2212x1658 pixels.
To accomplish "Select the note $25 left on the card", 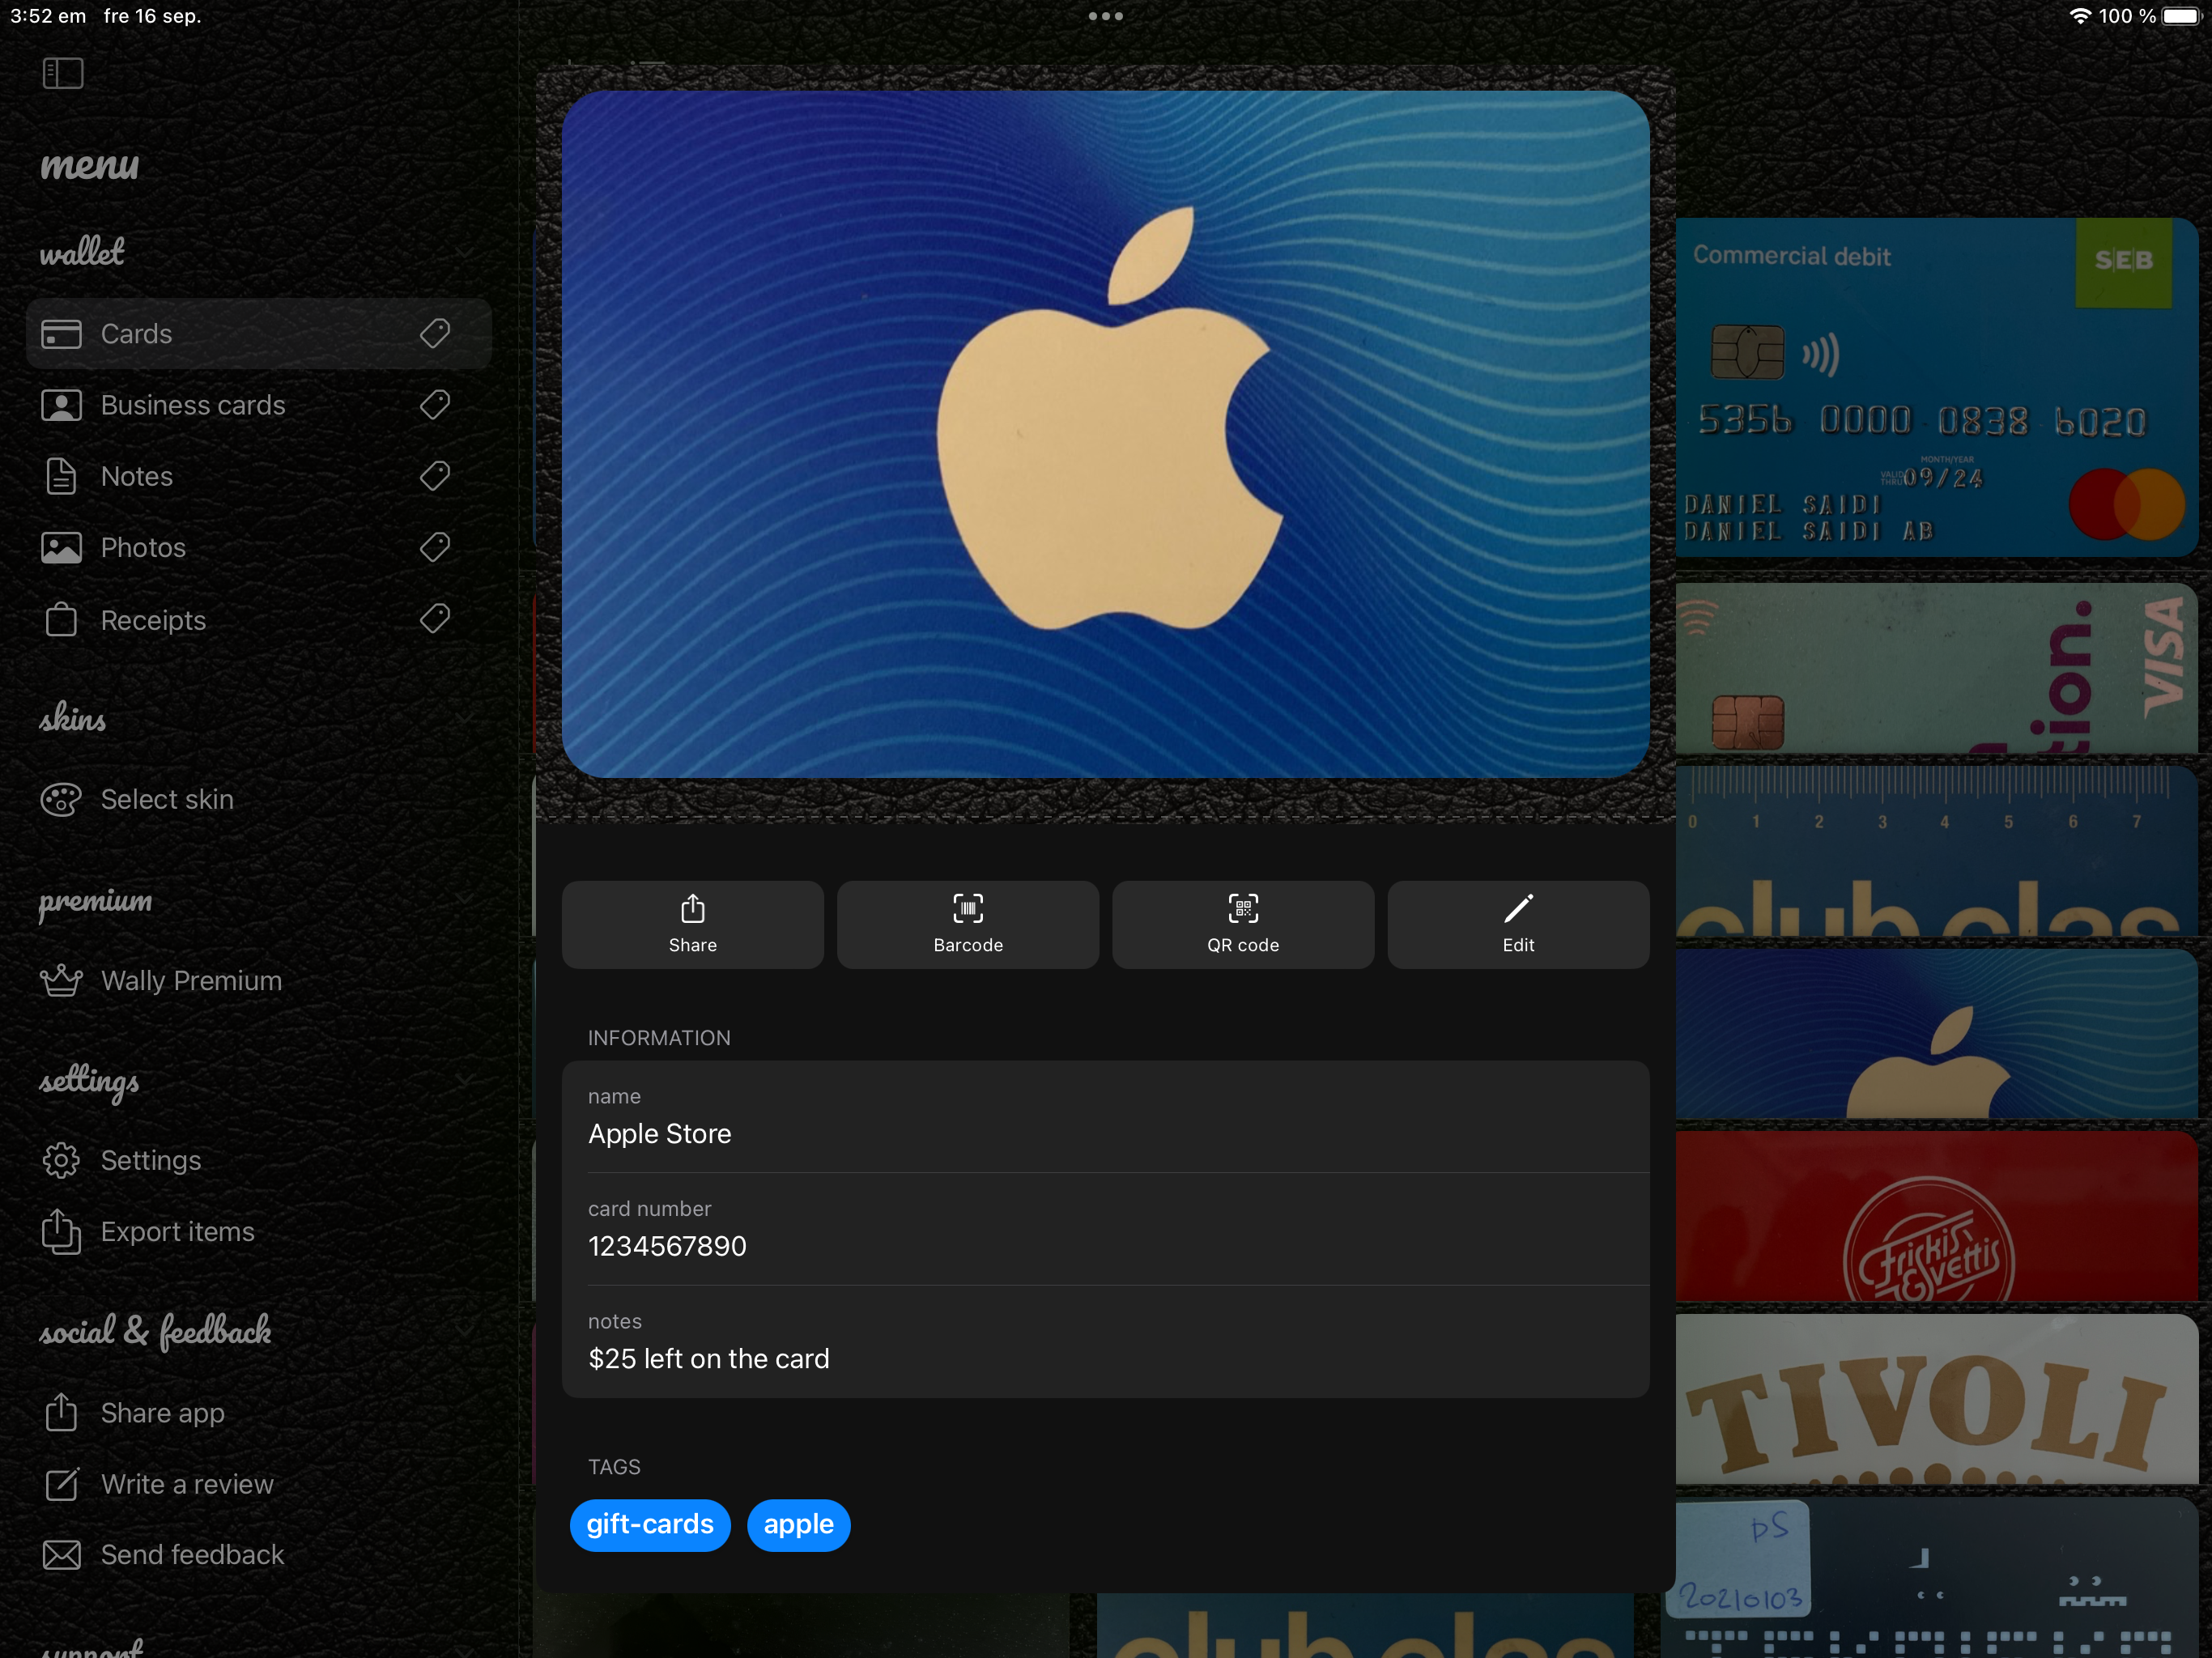I will [x=1105, y=1342].
